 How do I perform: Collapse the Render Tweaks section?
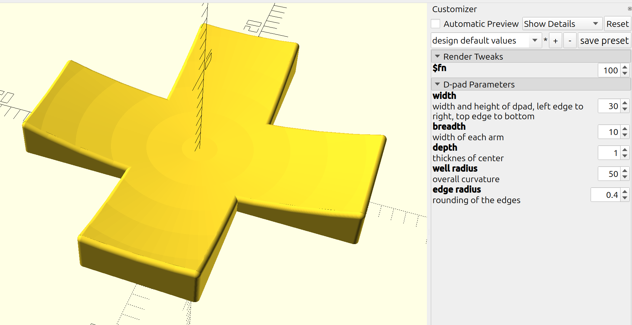[531, 56]
